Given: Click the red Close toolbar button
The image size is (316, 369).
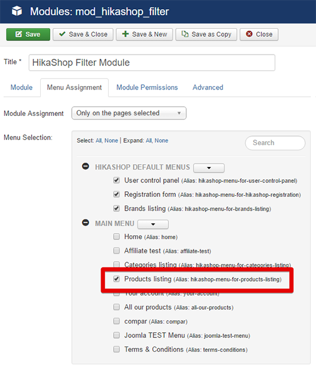Looking at the screenshot, I should (259, 34).
